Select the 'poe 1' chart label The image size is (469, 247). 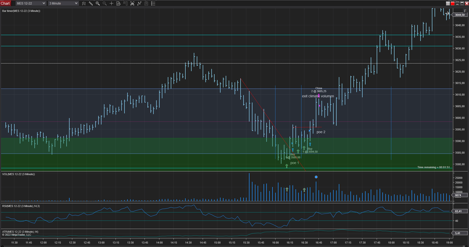(295, 163)
